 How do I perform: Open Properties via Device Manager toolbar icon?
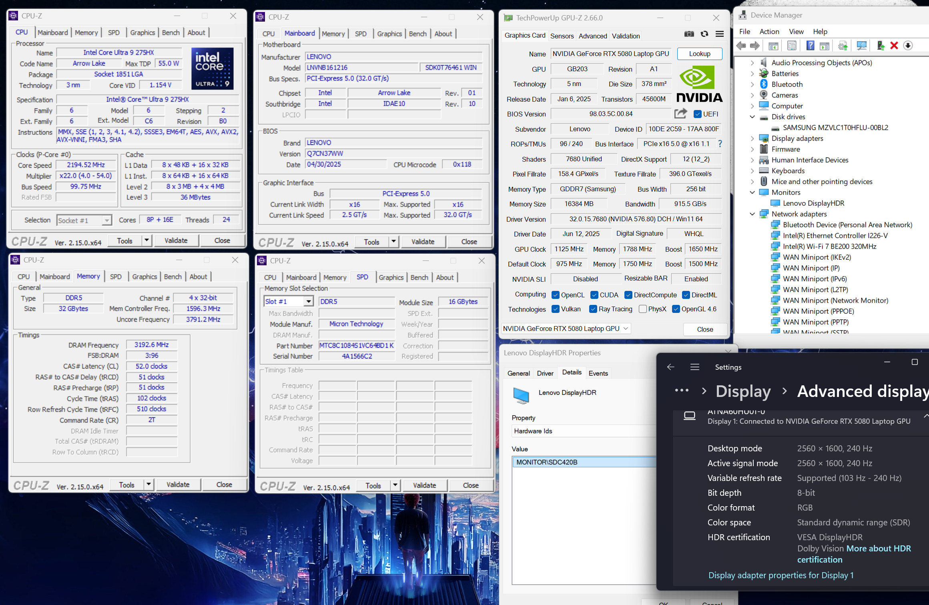792,46
